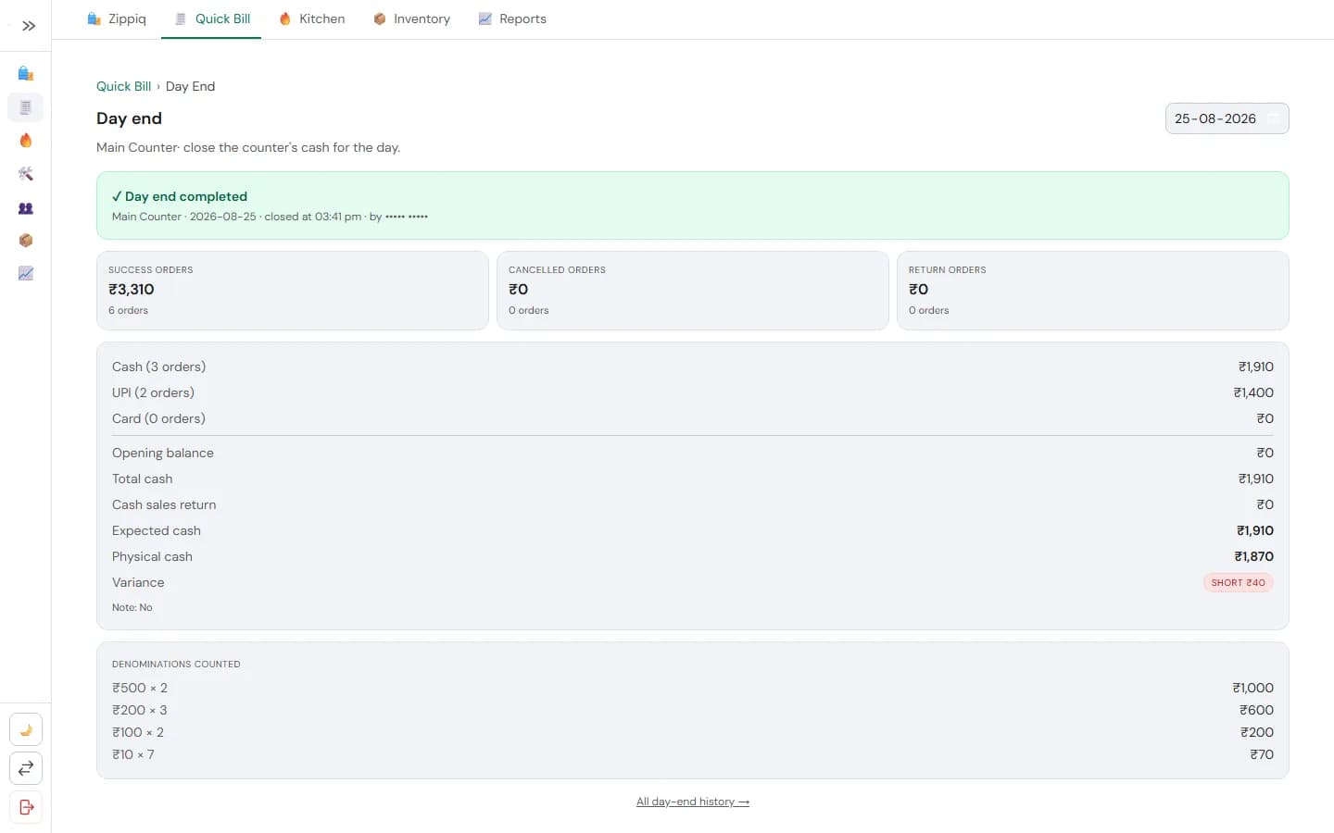
Task: Click the ₹200 × 3 denomination row
Action: (x=693, y=710)
